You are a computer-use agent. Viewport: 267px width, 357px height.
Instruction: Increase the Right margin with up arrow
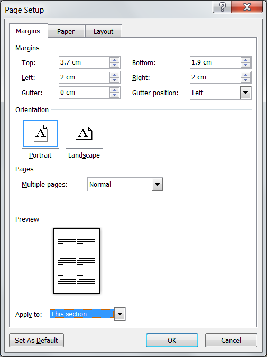tap(246, 75)
